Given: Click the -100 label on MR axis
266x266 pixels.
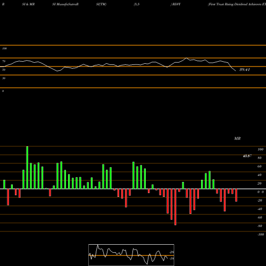Looking at the screenshot, I should point(261,235).
